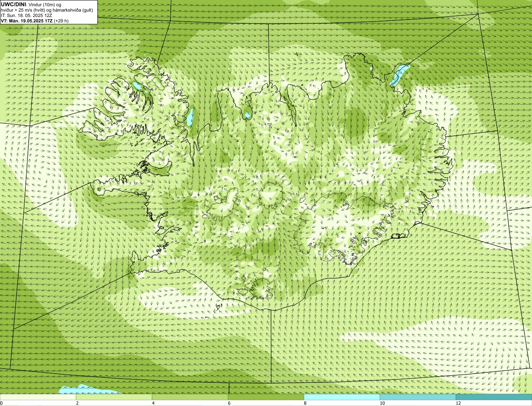
Task: Click the 'VT: Mán. 19.05.2025 17Z (+29 h)' line
Action: 34,21
